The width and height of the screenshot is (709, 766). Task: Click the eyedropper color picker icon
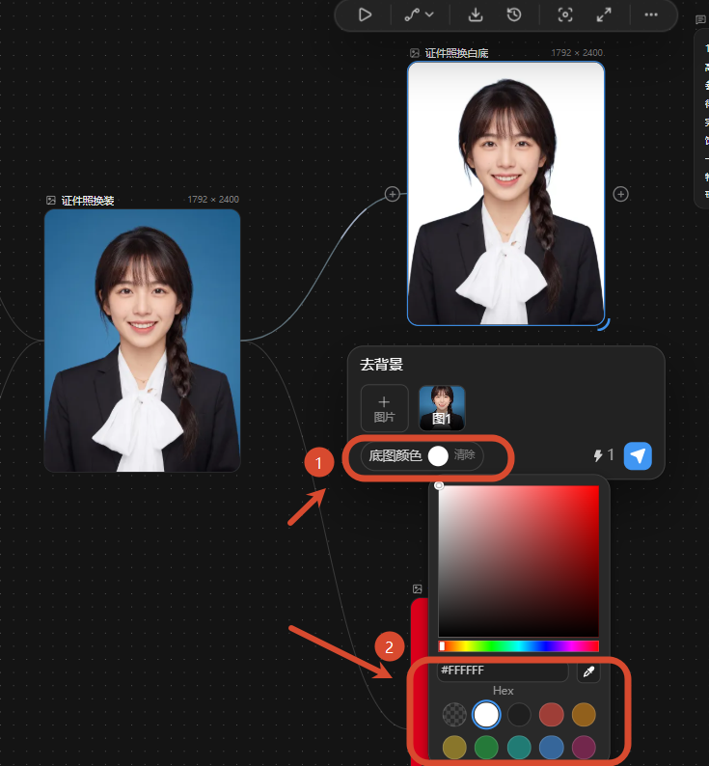pyautogui.click(x=588, y=671)
